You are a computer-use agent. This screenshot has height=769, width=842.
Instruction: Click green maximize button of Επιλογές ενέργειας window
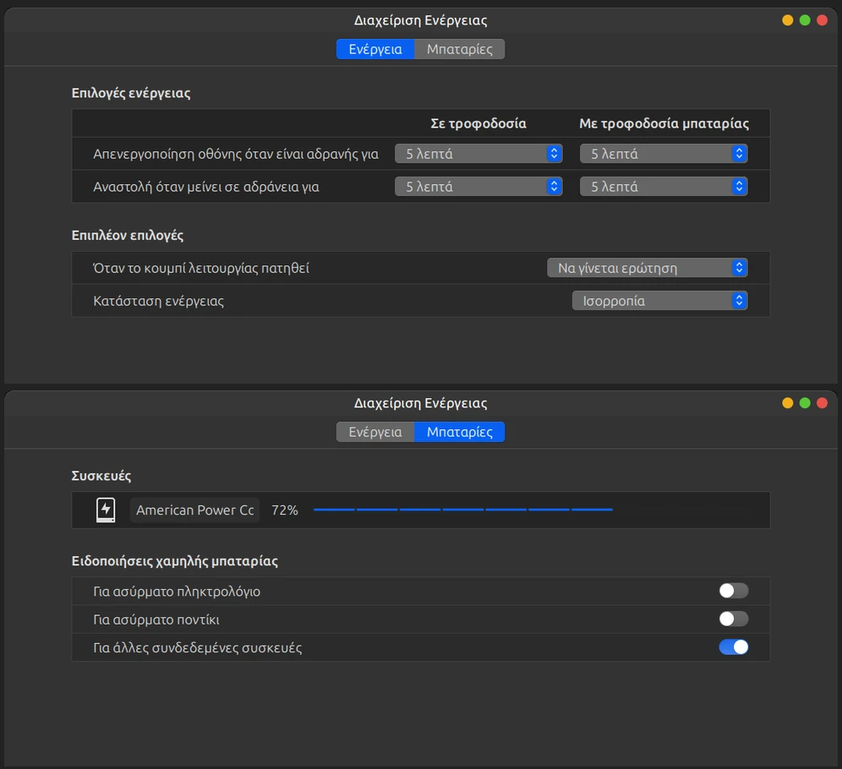tap(805, 20)
